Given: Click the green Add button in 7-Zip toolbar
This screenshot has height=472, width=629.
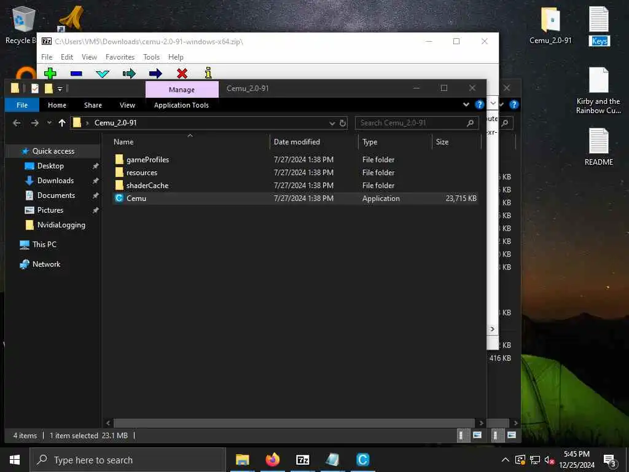Looking at the screenshot, I should pos(50,73).
